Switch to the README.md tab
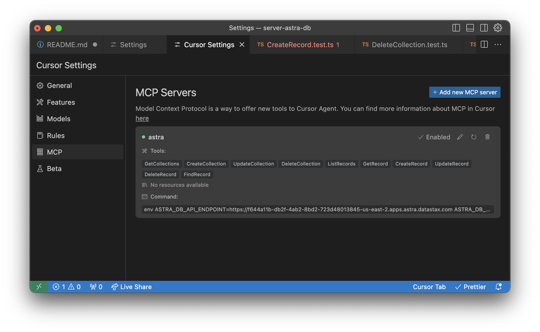 [67, 44]
